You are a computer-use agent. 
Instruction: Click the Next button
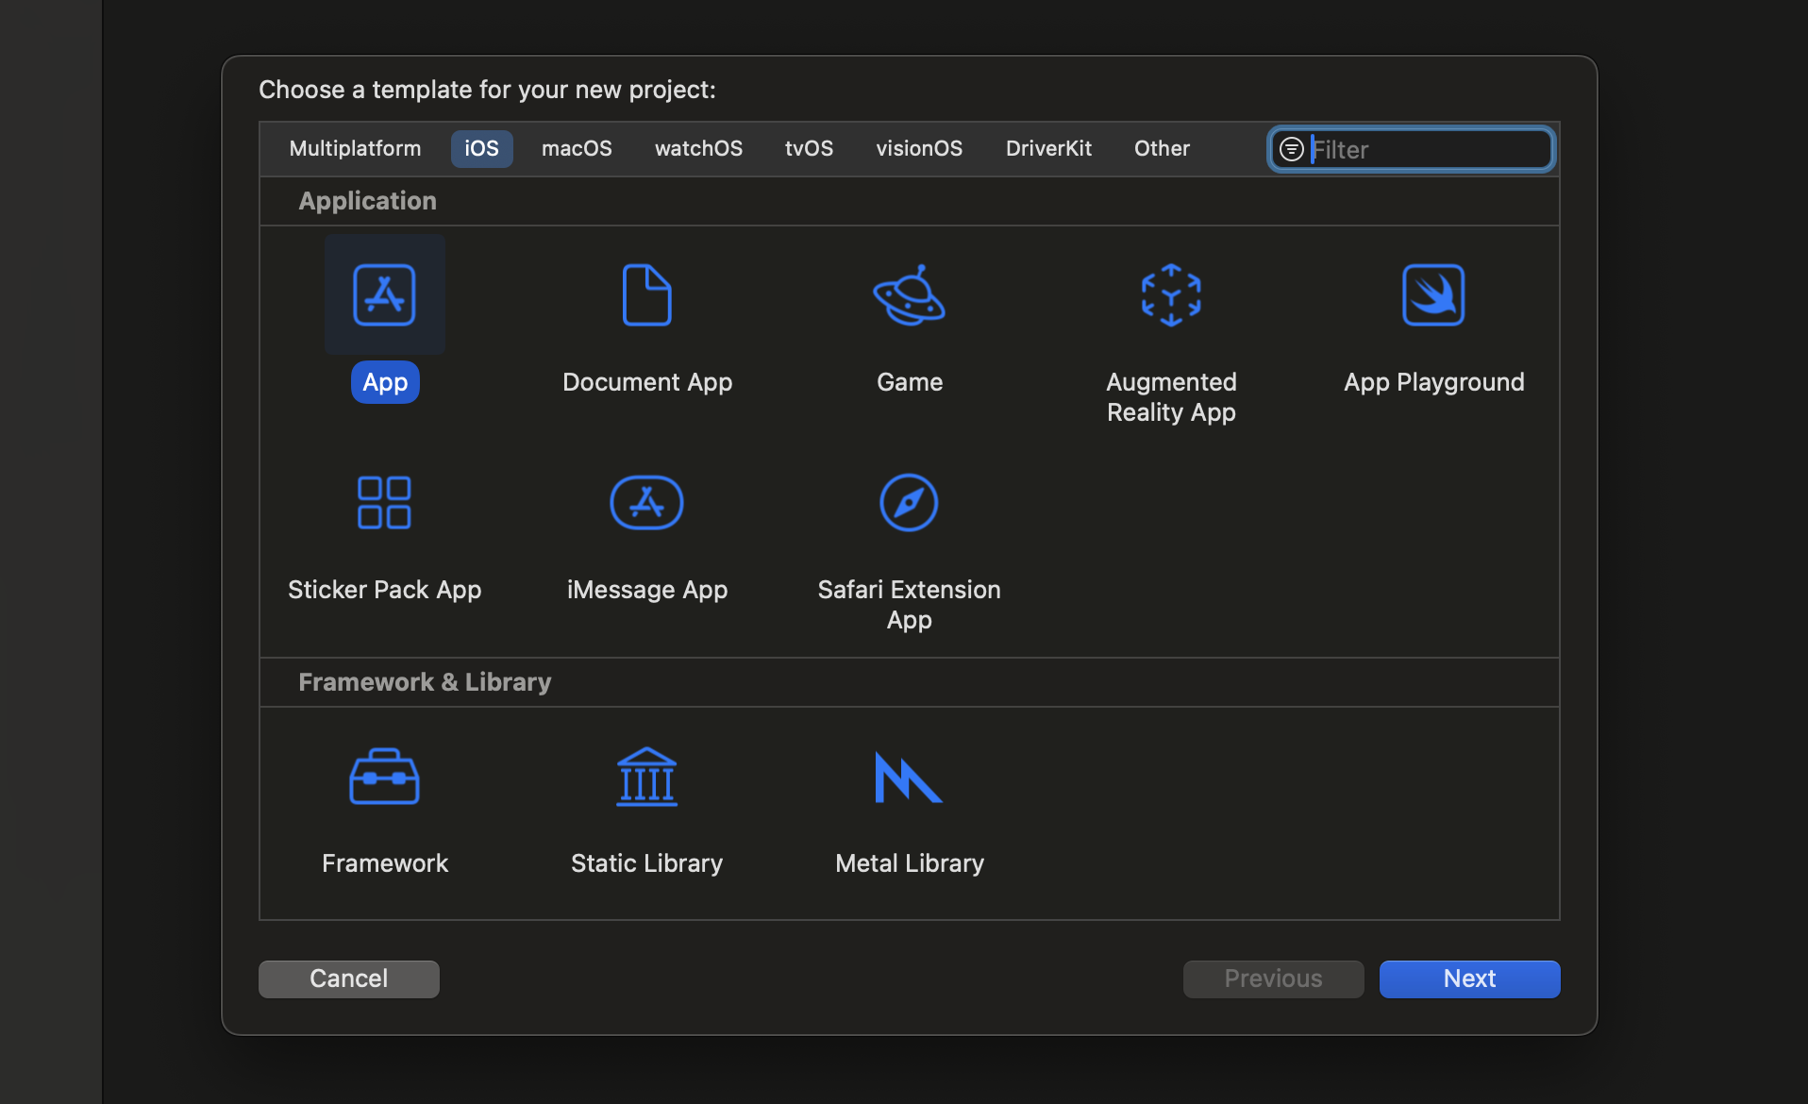pos(1469,979)
